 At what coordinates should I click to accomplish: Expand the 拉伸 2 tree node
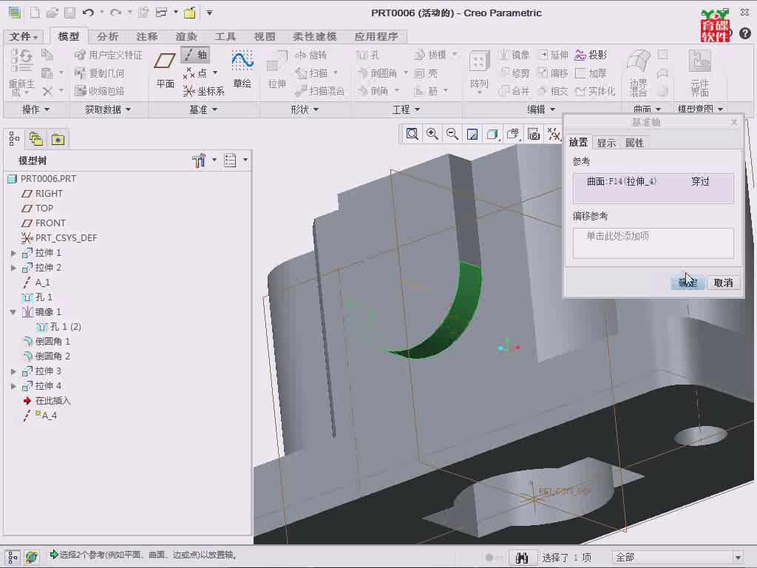click(x=13, y=268)
